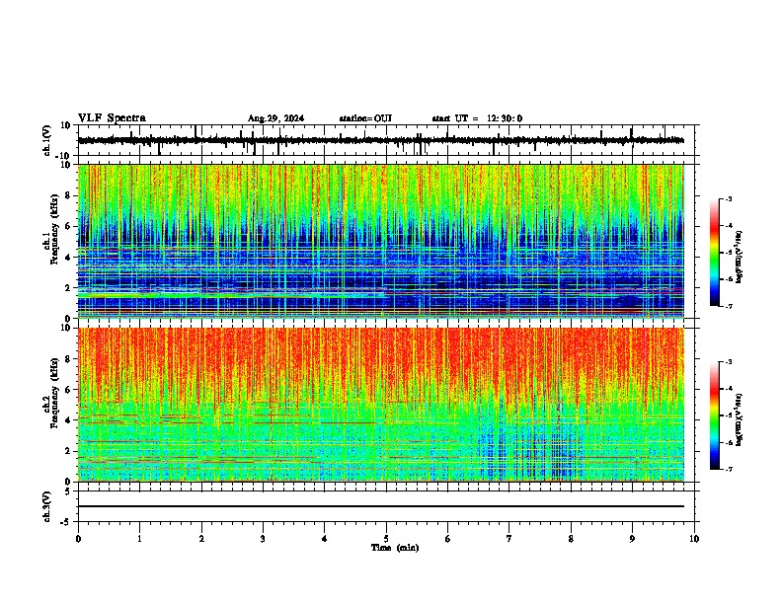782x604 pixels.
Task: Select the "Aug.29, 2024" date text
Action: click(275, 118)
